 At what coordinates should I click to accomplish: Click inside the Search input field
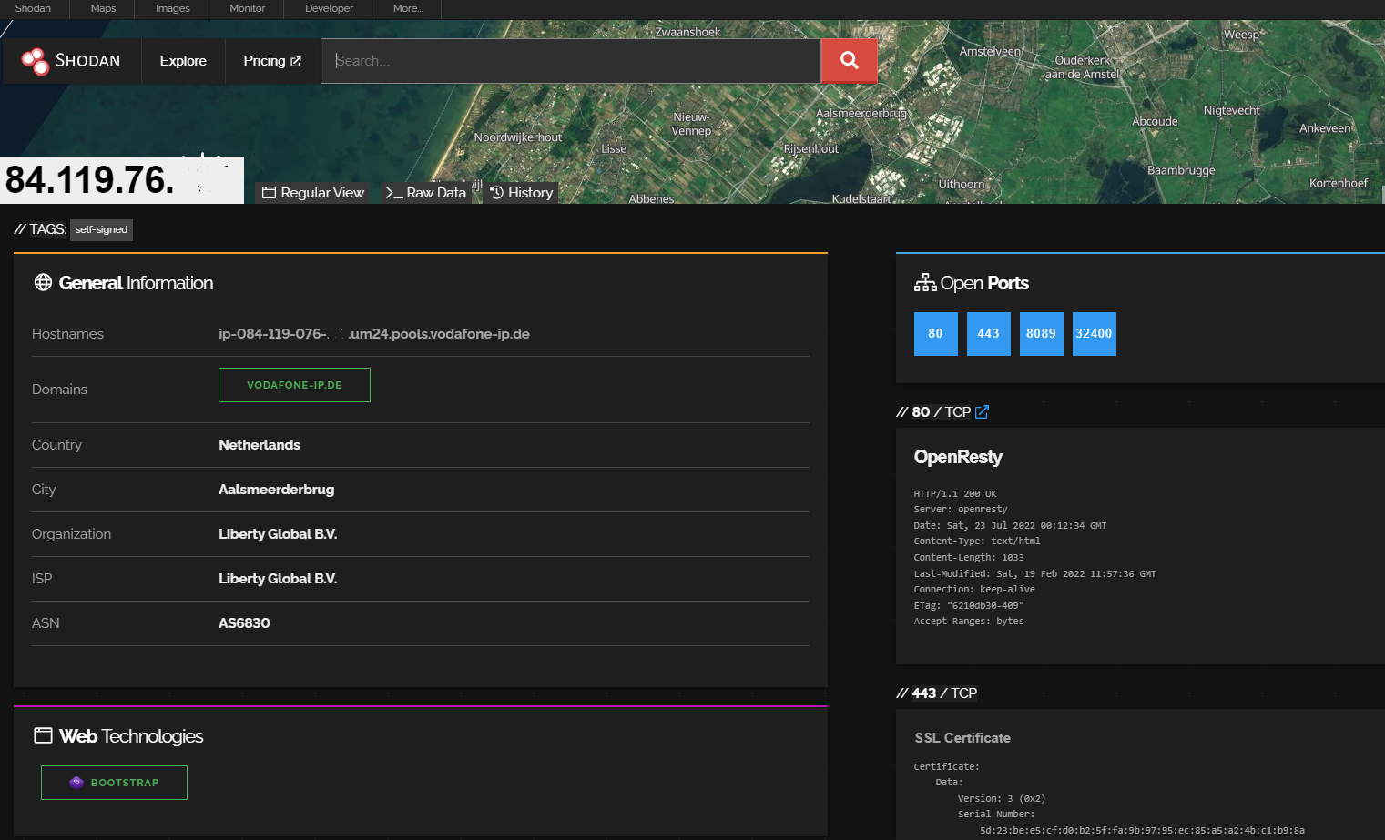[571, 61]
